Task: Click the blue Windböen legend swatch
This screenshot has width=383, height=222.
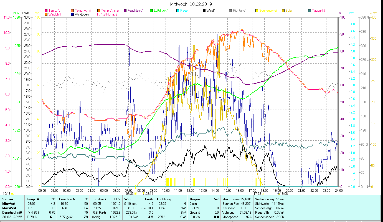Action: pyautogui.click(x=73, y=14)
